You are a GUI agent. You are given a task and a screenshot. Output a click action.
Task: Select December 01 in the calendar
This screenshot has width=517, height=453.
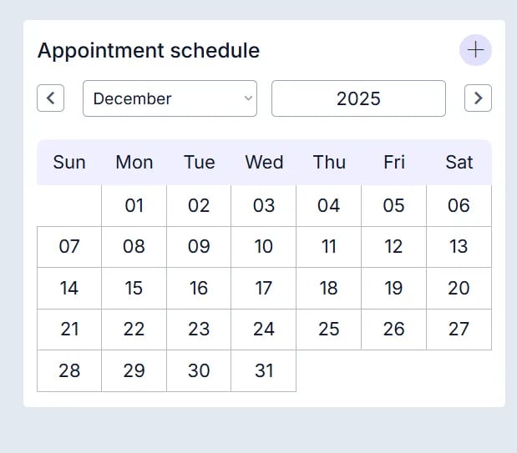(x=134, y=205)
